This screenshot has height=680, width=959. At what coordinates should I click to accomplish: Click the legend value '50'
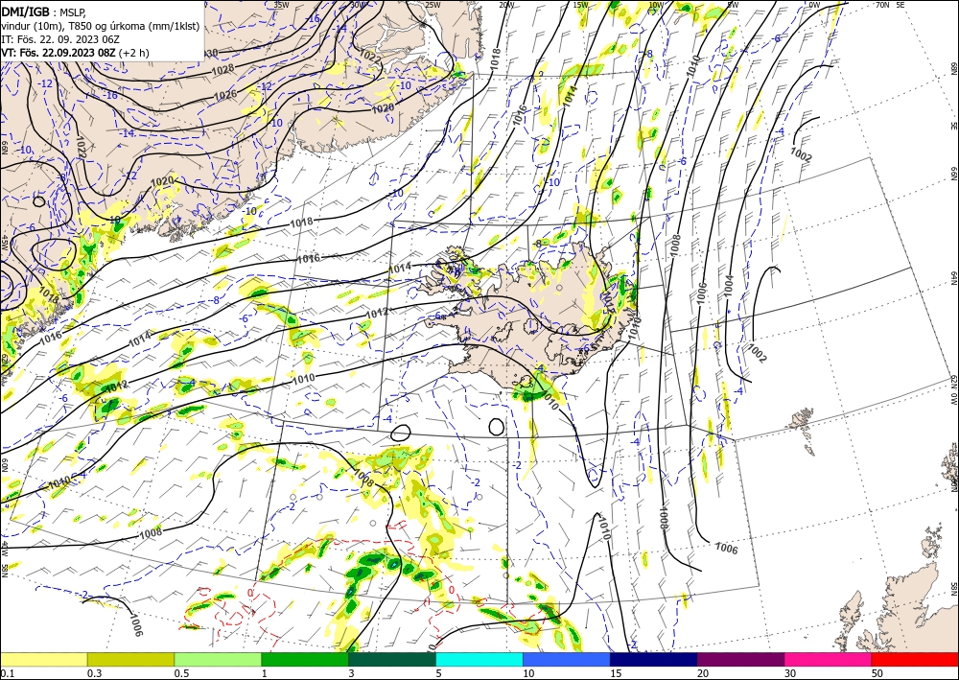(x=877, y=673)
